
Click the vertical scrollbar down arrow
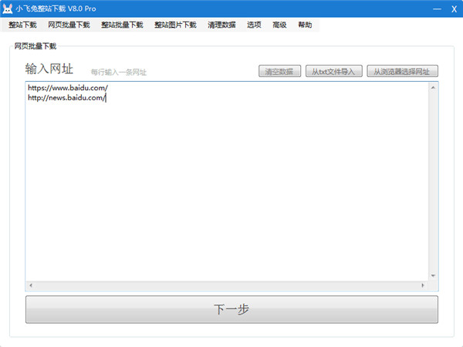pyautogui.click(x=433, y=275)
